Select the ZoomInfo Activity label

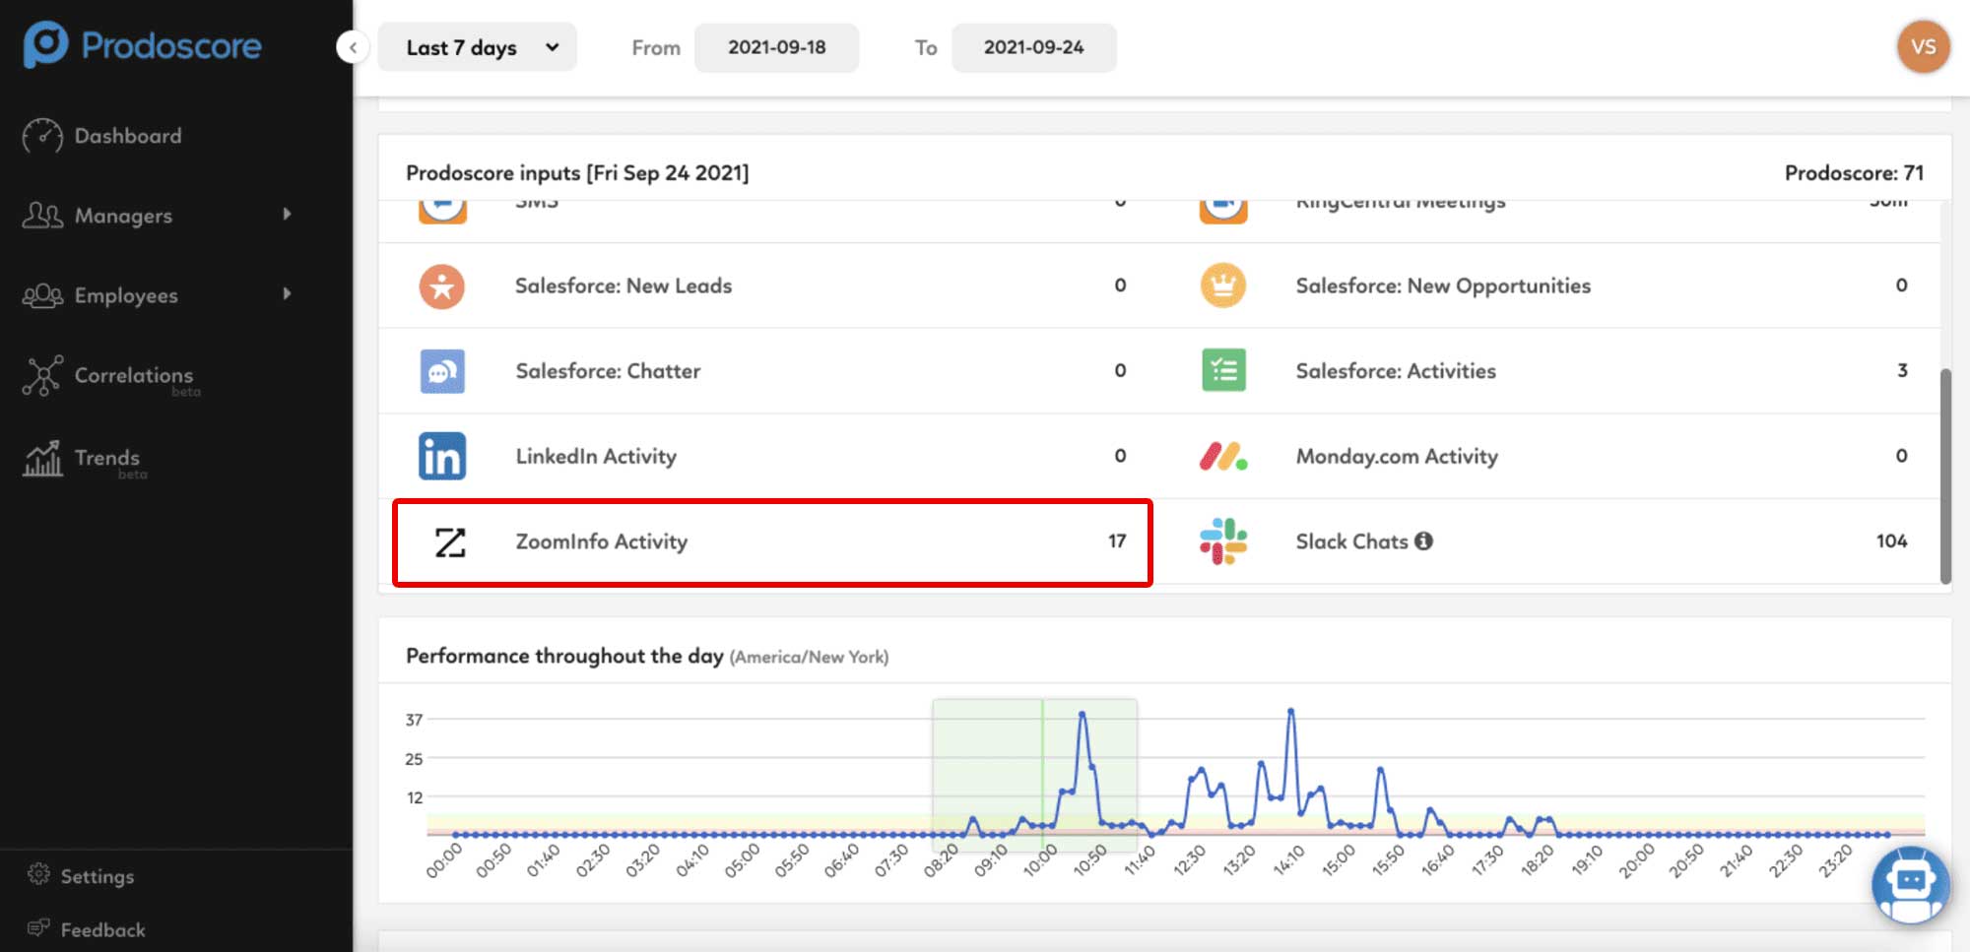point(602,541)
